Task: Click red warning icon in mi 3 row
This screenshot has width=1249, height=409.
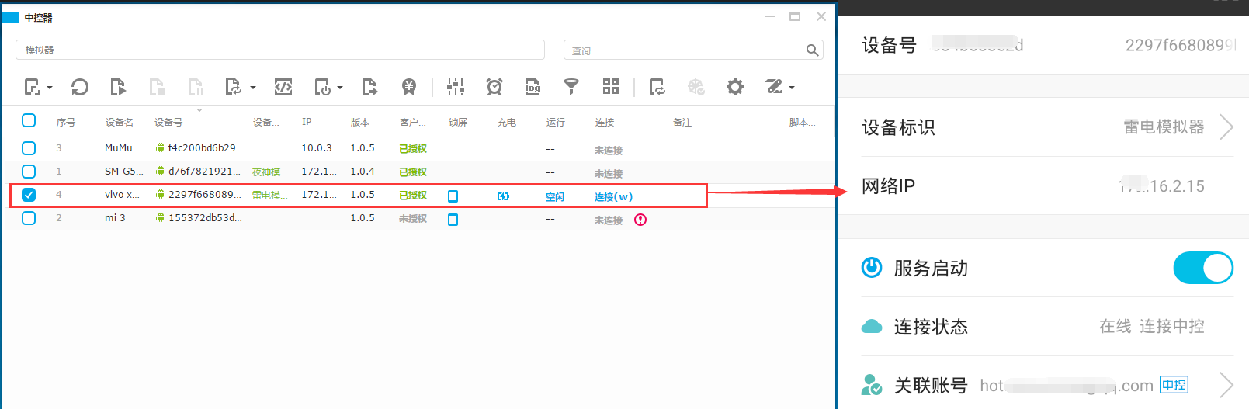Action: click(640, 220)
